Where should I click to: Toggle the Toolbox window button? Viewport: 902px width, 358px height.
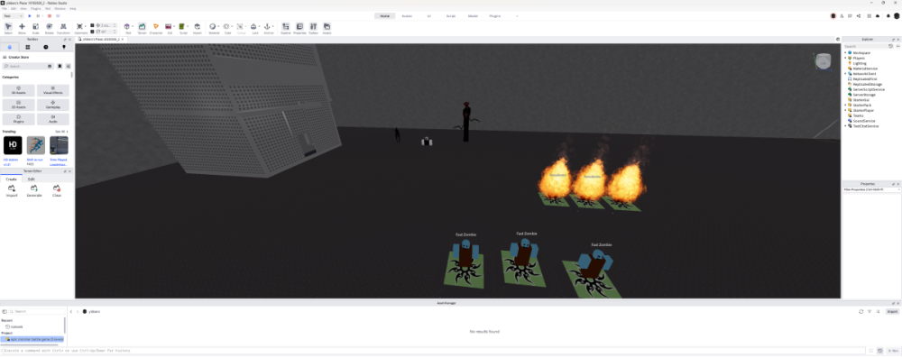(x=313, y=29)
